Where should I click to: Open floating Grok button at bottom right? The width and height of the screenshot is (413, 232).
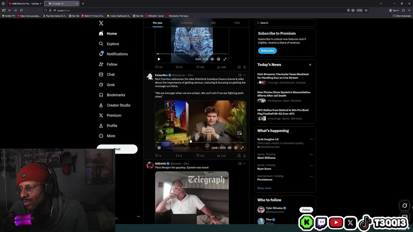[405, 205]
